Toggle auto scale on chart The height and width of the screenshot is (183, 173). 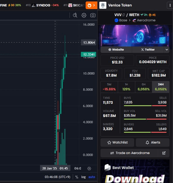[x=92, y=177]
